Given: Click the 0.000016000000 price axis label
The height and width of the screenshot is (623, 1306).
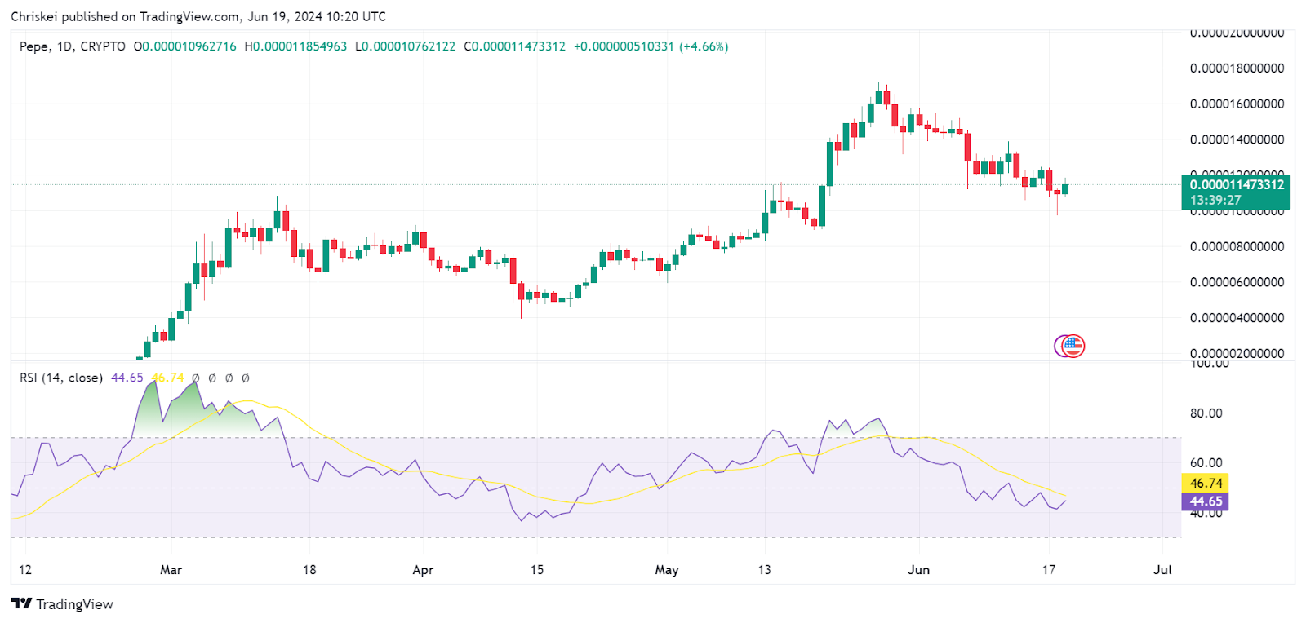Looking at the screenshot, I should (x=1237, y=104).
